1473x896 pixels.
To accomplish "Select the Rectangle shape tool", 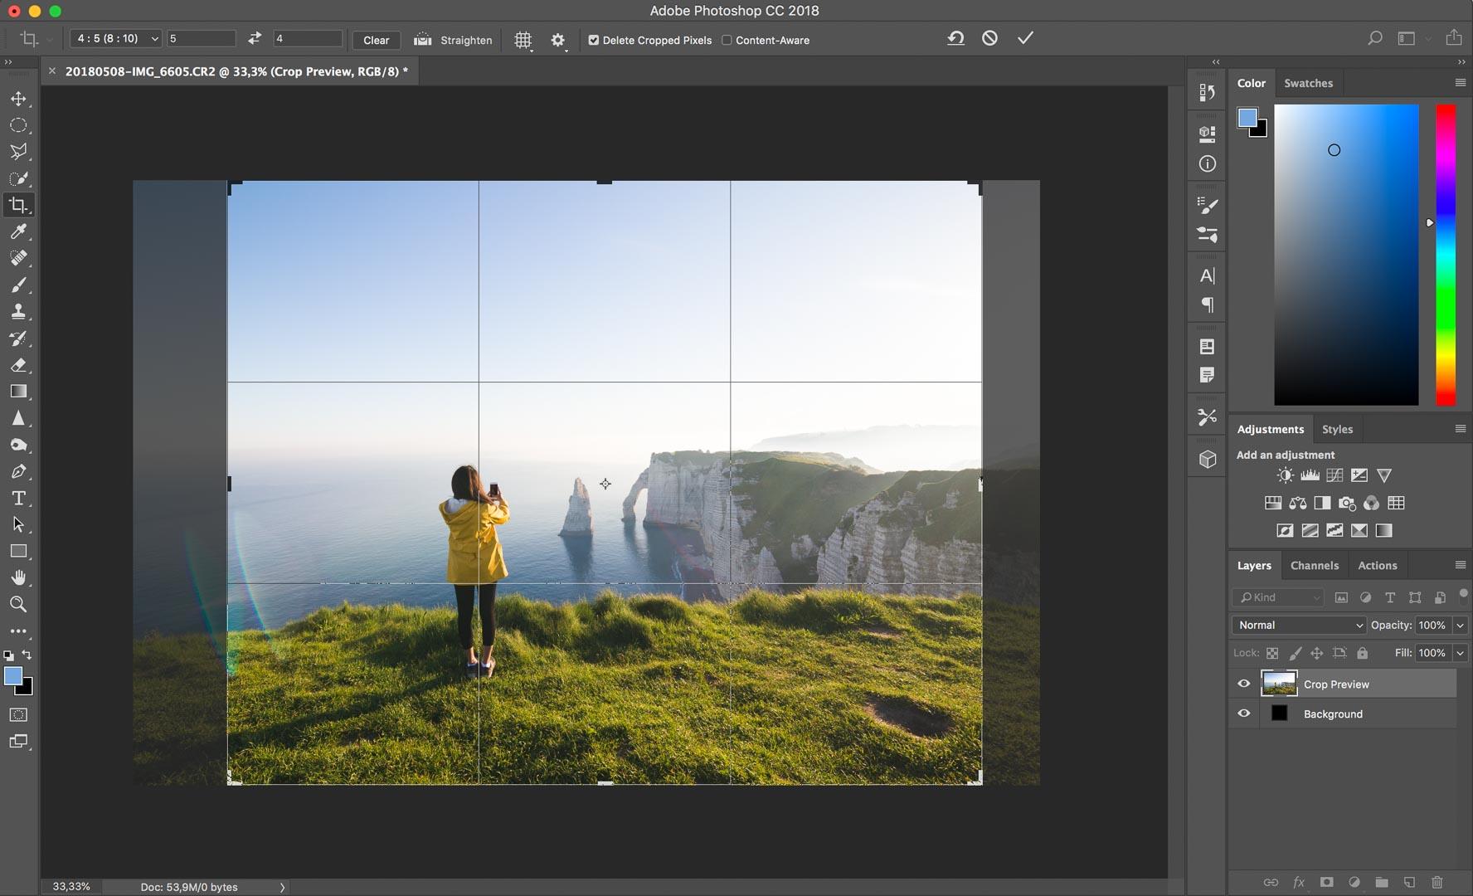I will click(x=18, y=551).
